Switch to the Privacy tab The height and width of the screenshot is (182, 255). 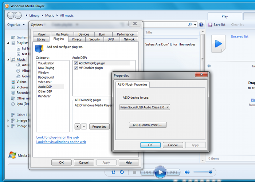pos(76,39)
